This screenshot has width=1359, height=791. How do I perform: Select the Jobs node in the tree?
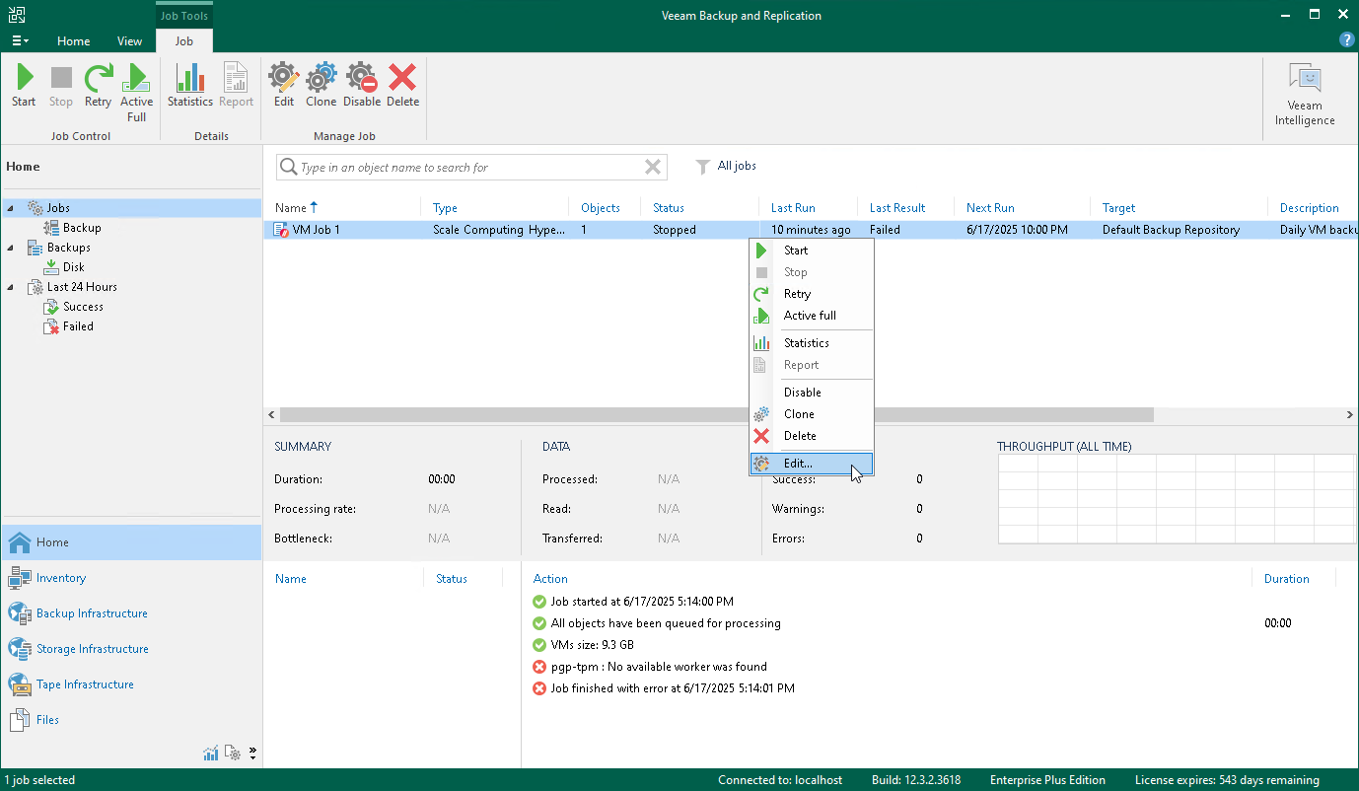click(x=58, y=208)
